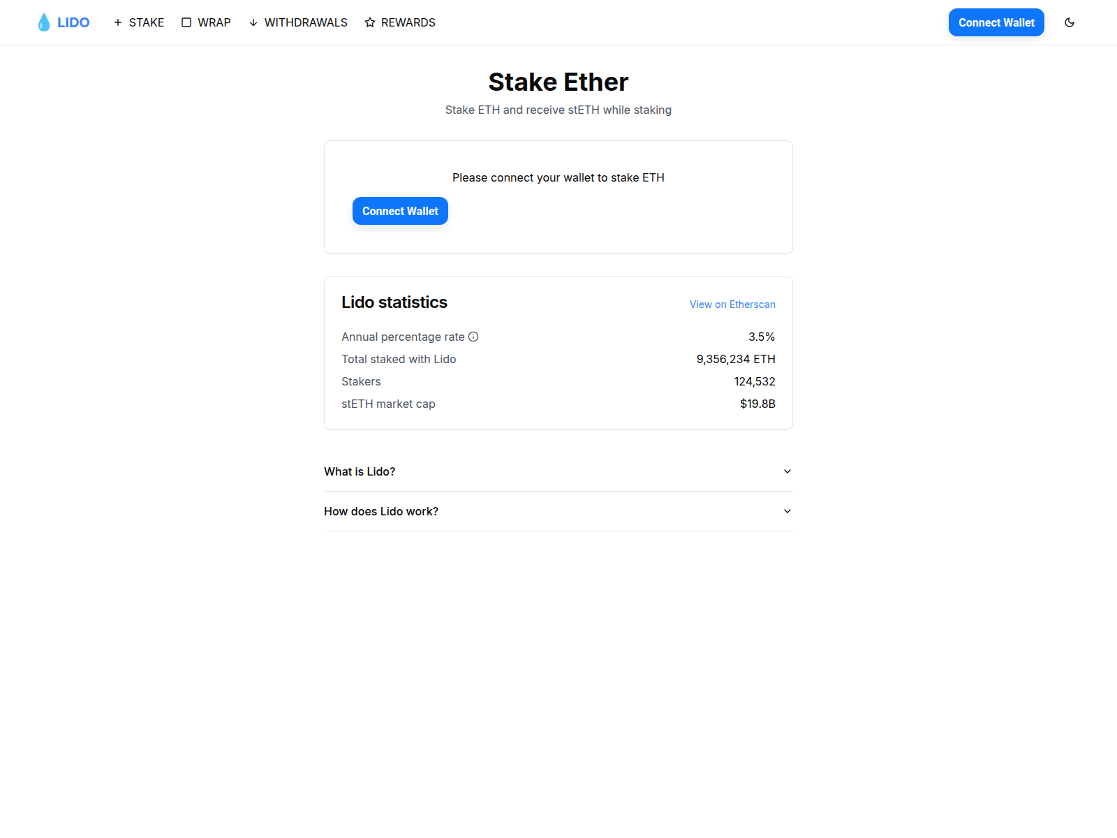The height and width of the screenshot is (838, 1117).
Task: Click the Please connect your wallet message
Action: tap(558, 177)
